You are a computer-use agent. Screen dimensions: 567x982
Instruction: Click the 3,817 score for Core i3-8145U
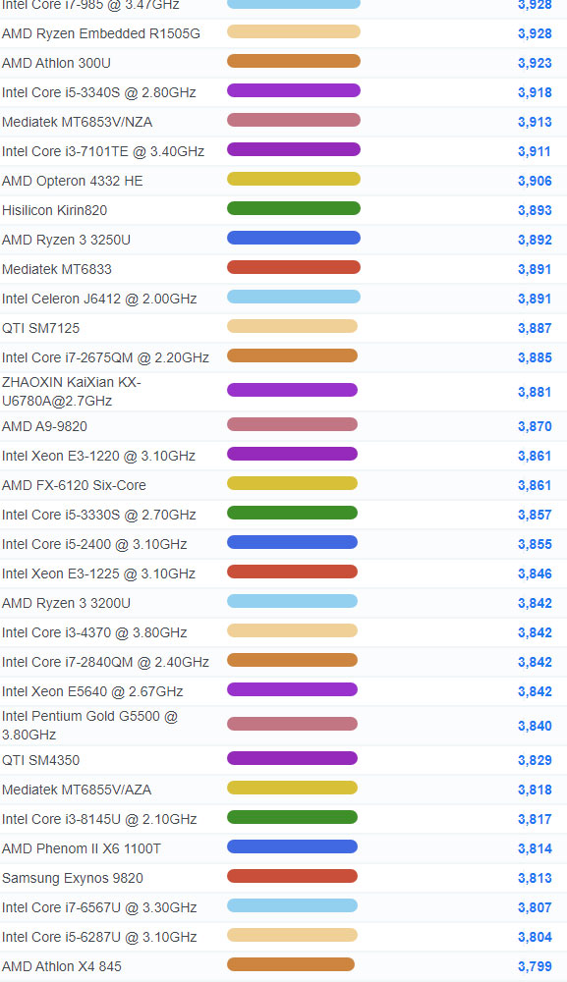tap(535, 819)
